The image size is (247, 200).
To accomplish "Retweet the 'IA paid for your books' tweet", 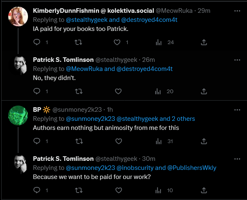I will tap(78, 42).
